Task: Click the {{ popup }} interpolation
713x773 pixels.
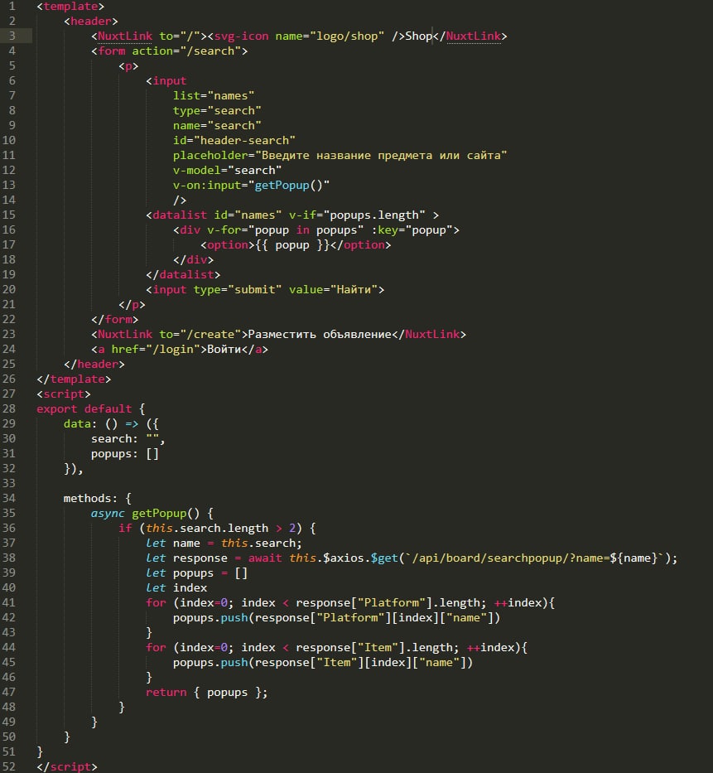Action: click(292, 245)
